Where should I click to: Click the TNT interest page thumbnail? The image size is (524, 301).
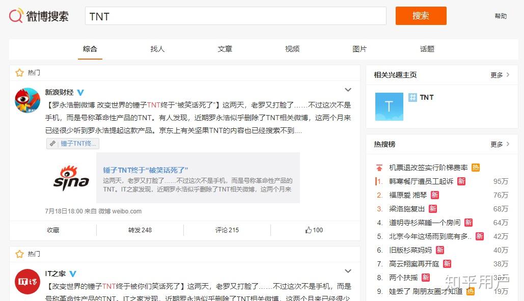(x=389, y=106)
